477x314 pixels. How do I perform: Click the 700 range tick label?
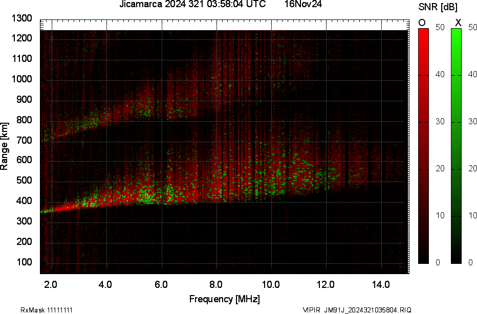25,140
